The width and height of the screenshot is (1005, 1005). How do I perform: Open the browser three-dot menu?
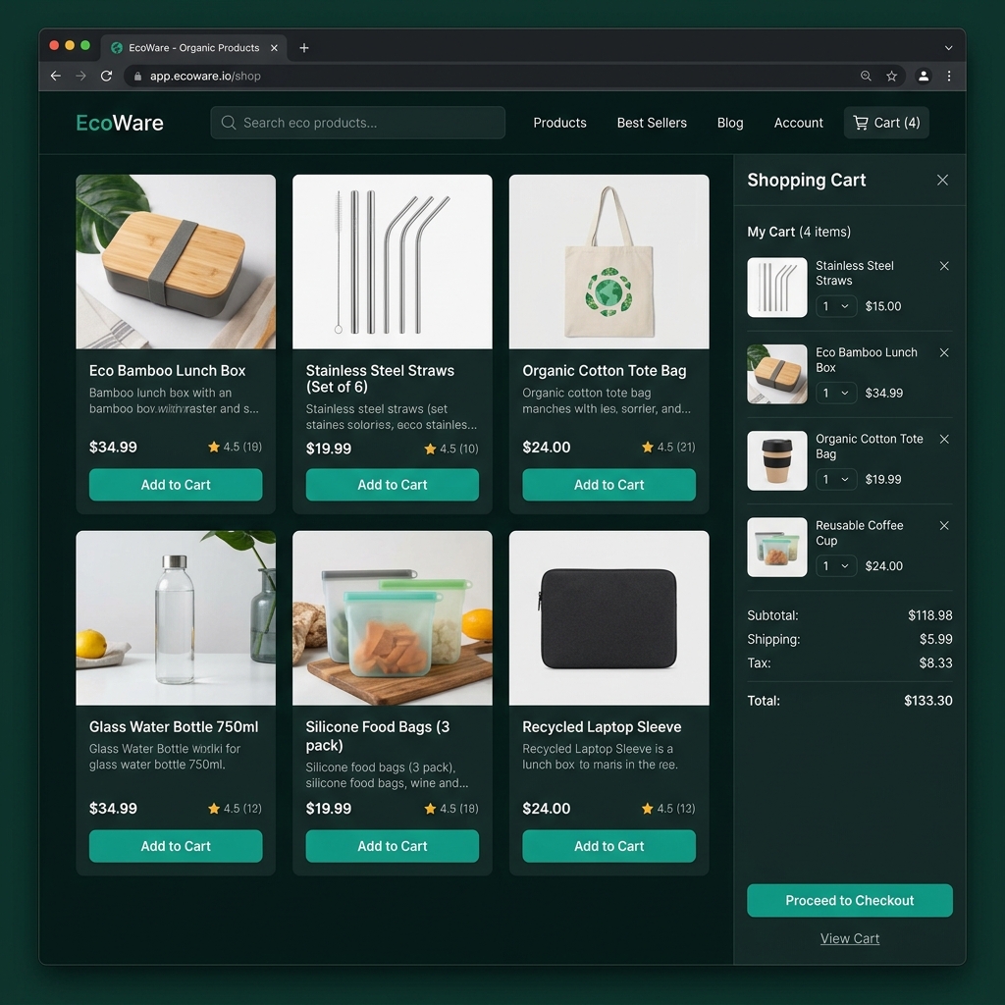pos(949,76)
